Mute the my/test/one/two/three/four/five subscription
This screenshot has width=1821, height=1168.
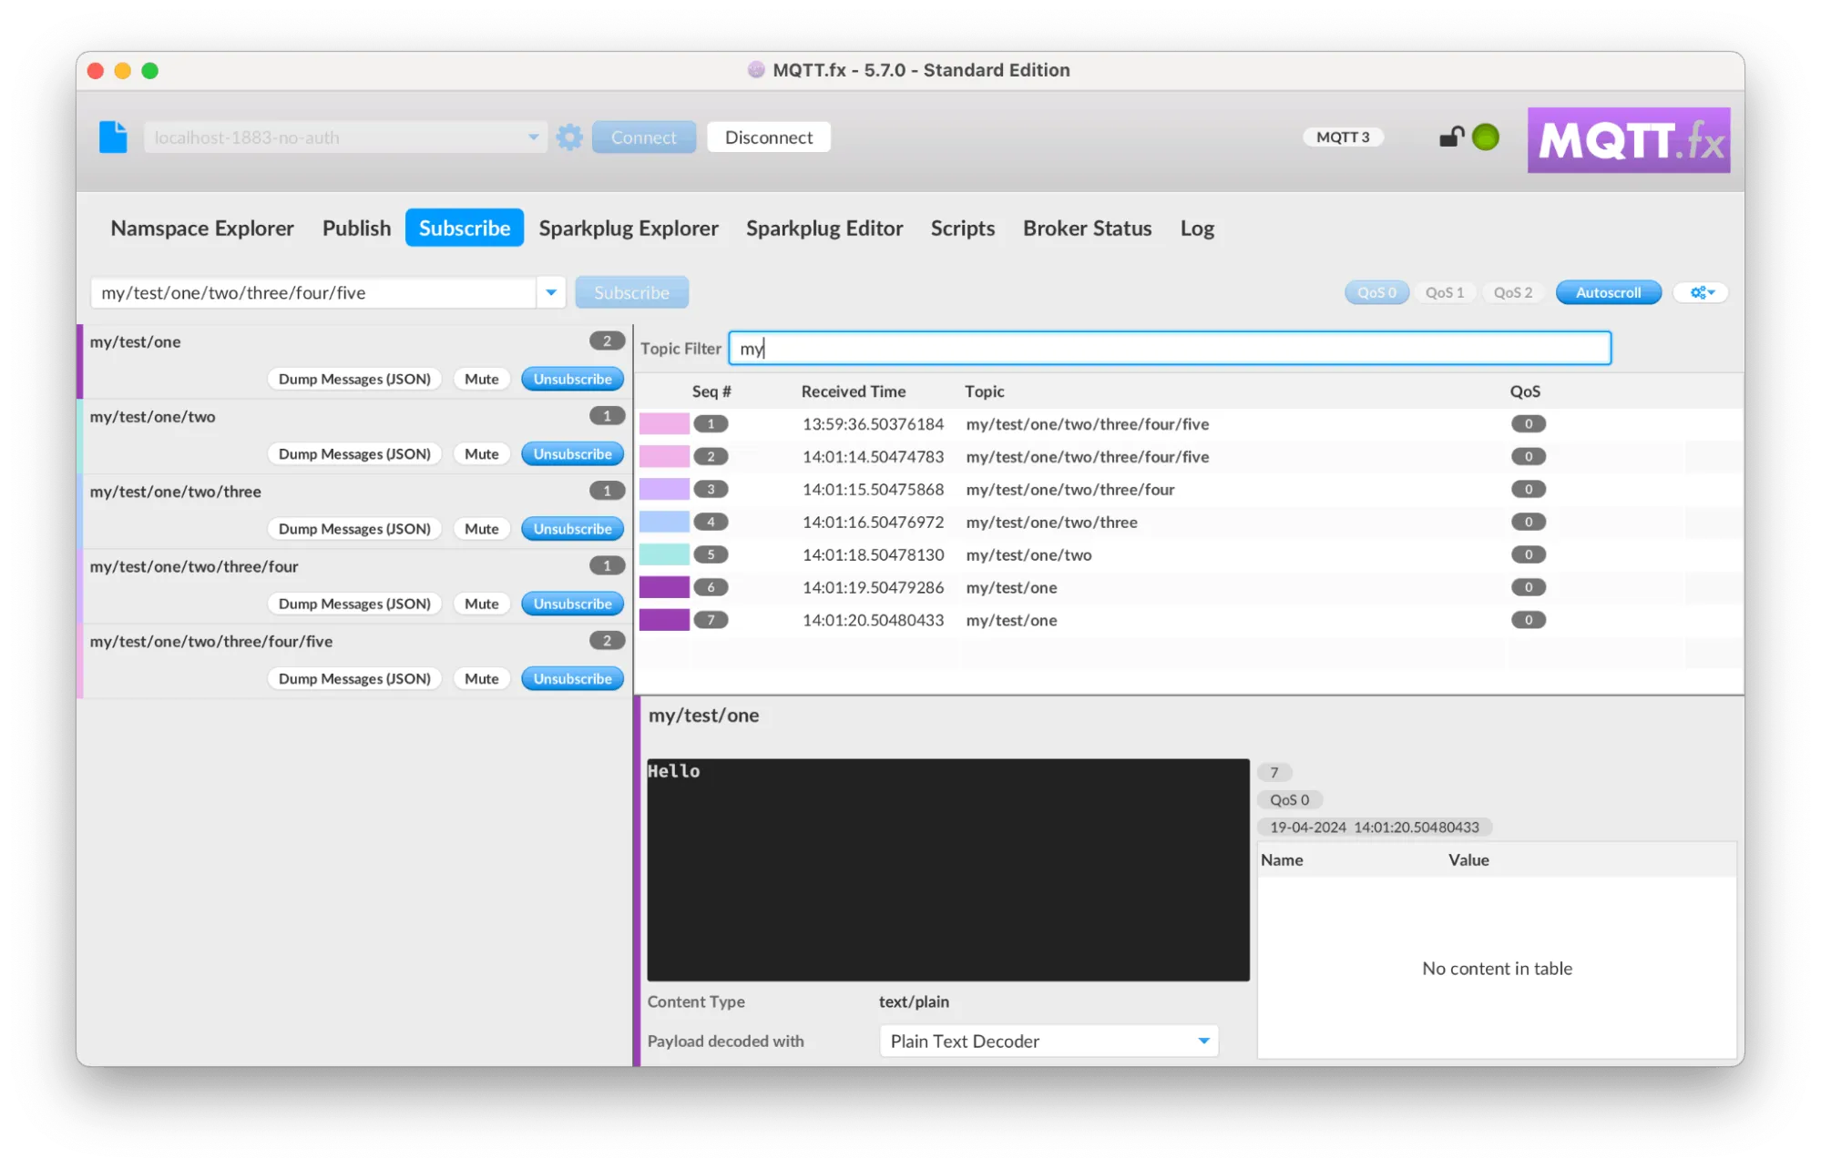click(481, 678)
